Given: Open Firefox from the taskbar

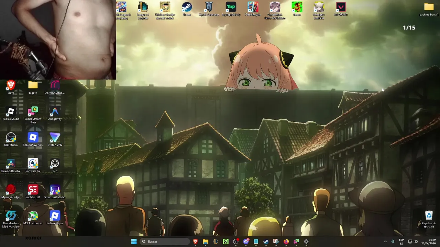Looking at the screenshot, I should click(286, 242).
